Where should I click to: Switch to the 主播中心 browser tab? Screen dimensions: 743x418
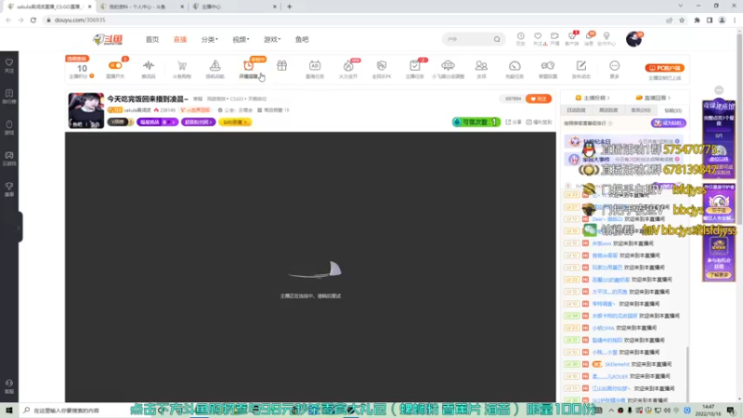(x=235, y=7)
